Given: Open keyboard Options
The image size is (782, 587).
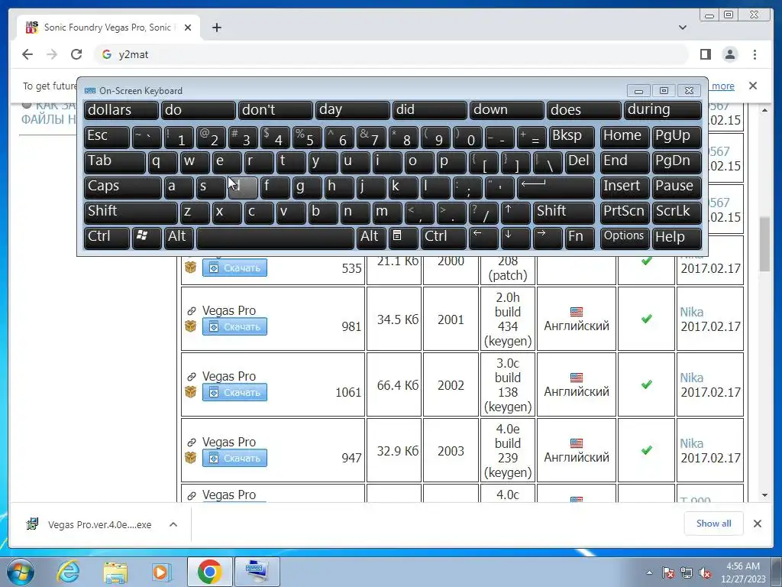Looking at the screenshot, I should (624, 238).
